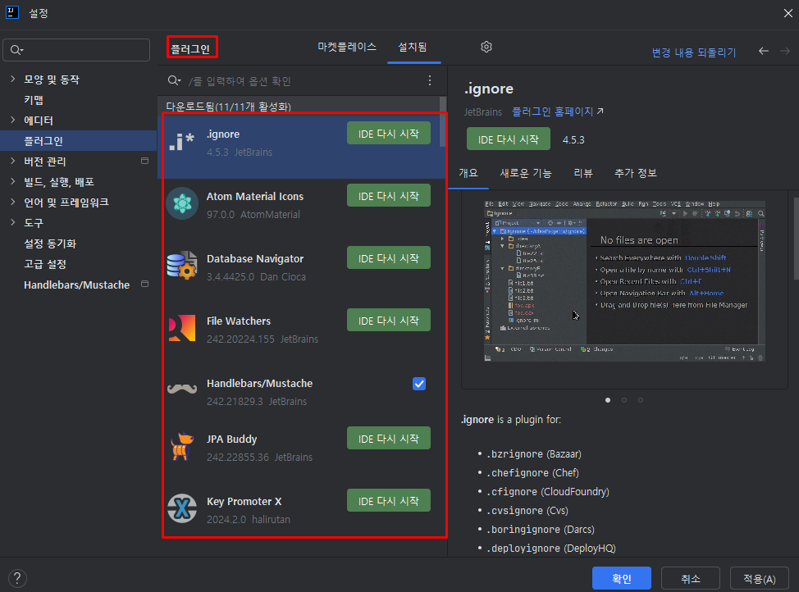Switch to the 마켓플레이스 tab

[x=346, y=48]
